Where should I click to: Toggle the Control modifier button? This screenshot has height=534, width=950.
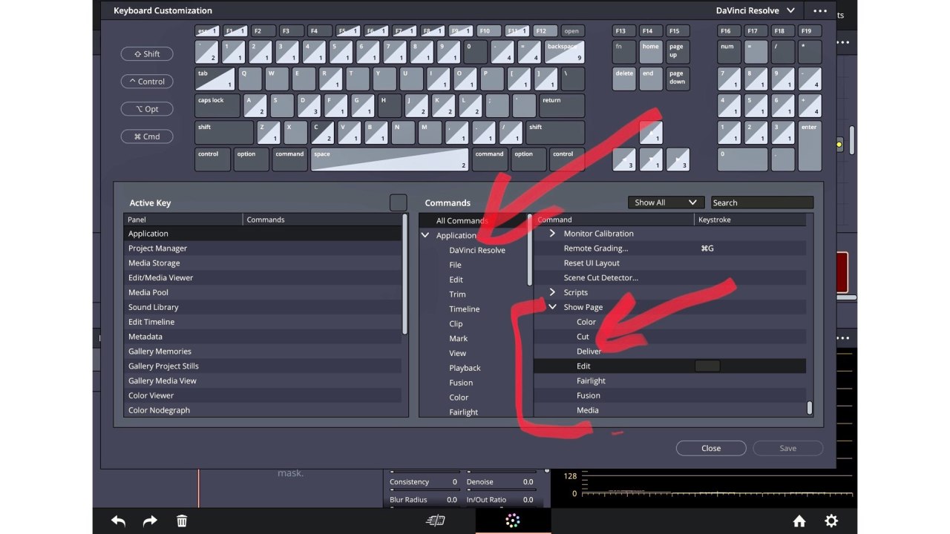pos(147,82)
